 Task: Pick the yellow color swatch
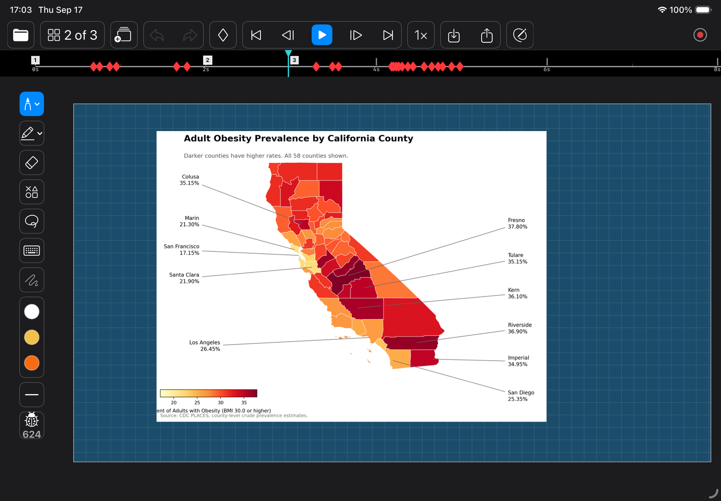click(32, 337)
